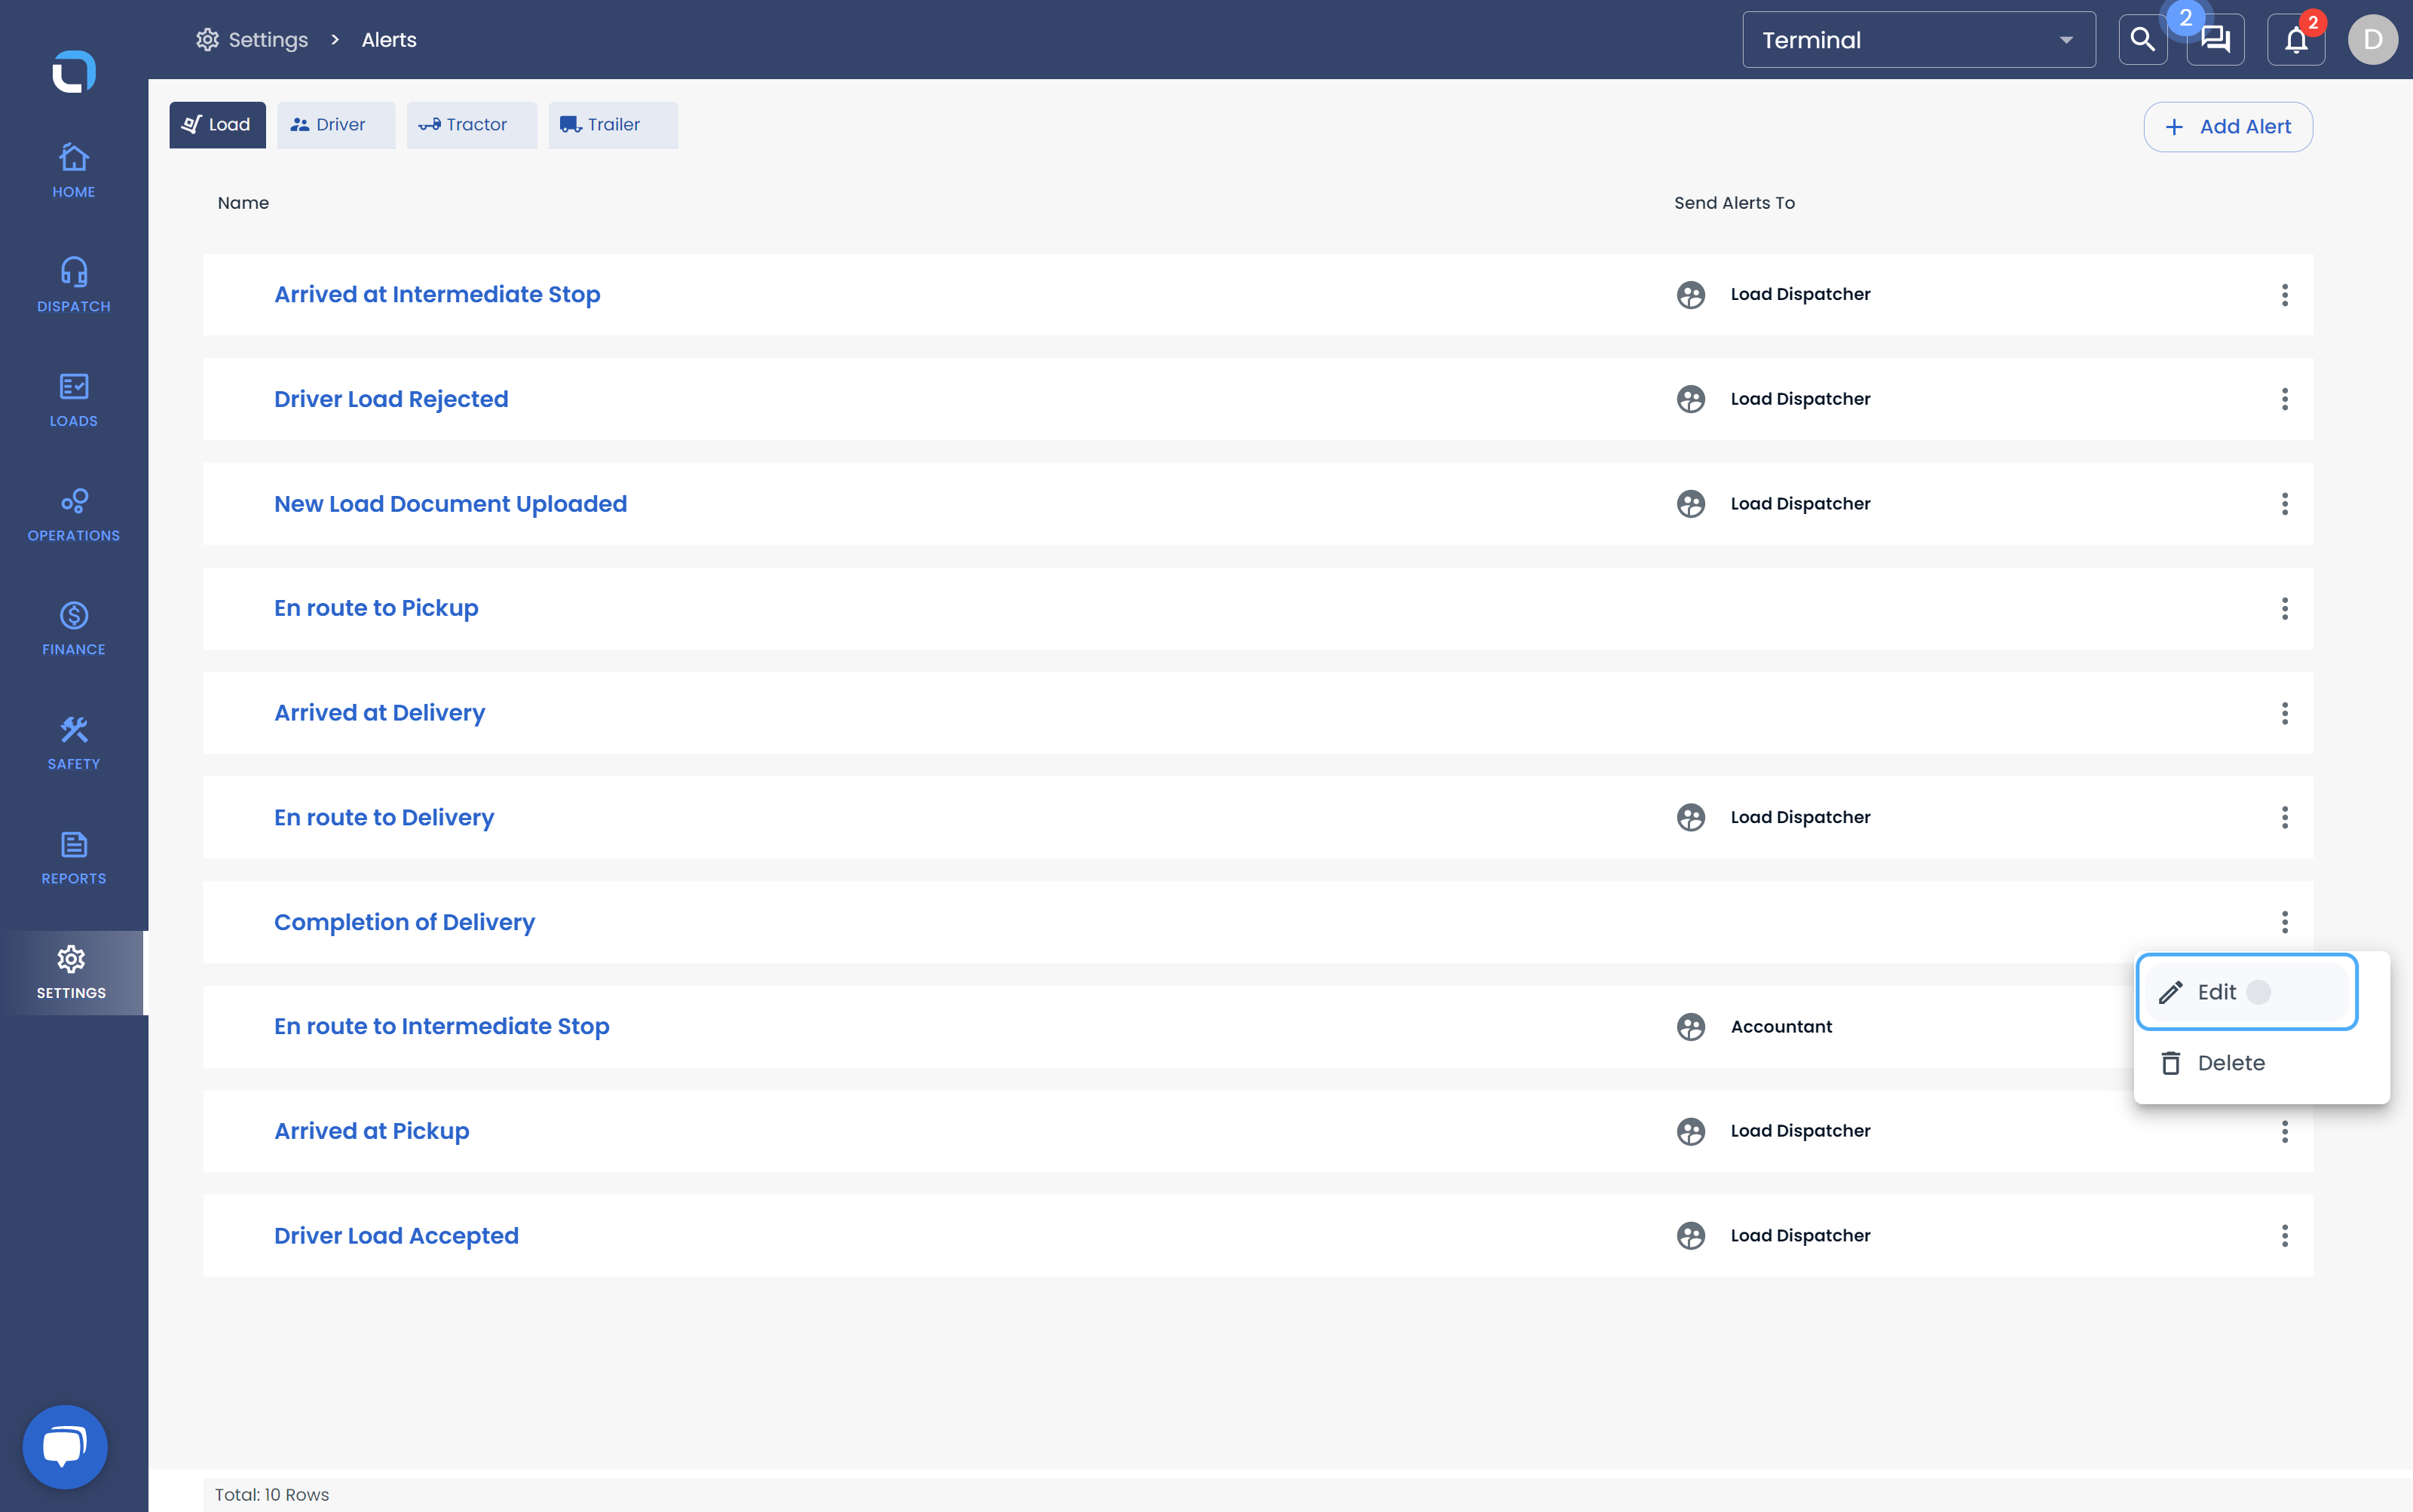Open options for Arrived at Pickup
2413x1512 pixels.
pyautogui.click(x=2284, y=1131)
